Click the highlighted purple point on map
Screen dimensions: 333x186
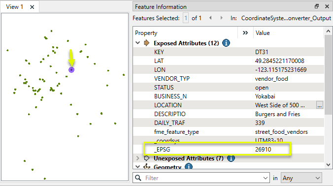tap(71, 70)
